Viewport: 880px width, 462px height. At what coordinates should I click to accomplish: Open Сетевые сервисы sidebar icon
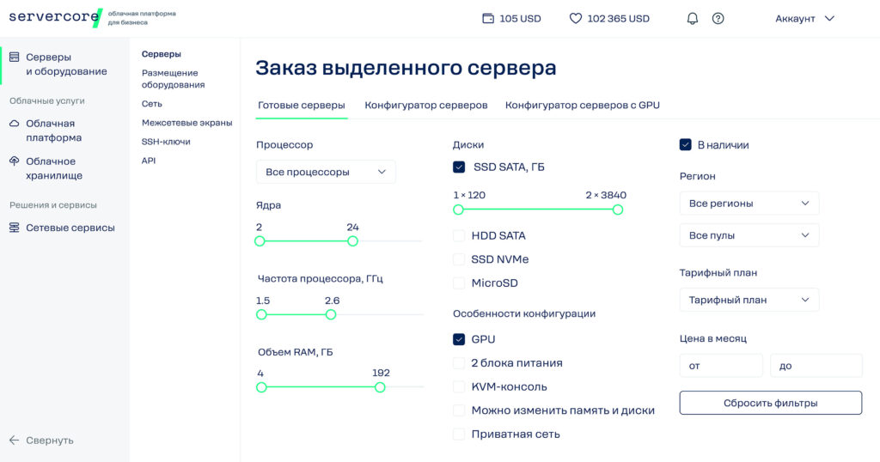click(15, 228)
